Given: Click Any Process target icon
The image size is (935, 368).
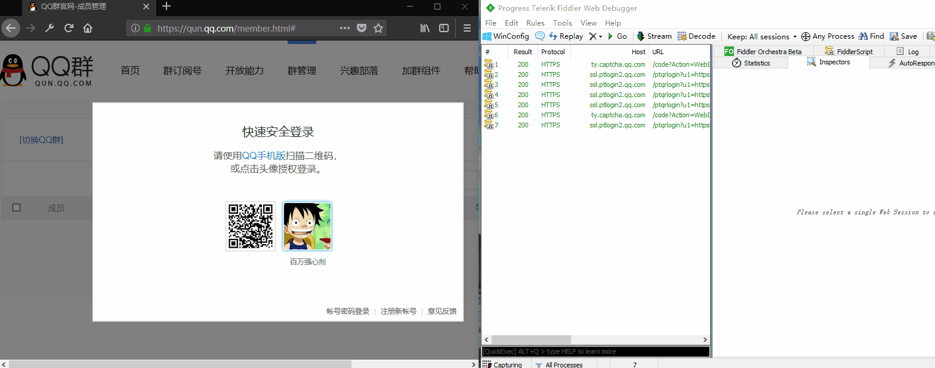Looking at the screenshot, I should (806, 36).
